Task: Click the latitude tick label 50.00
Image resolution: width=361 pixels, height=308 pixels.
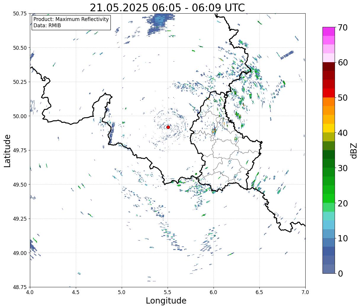Action: click(x=20, y=116)
